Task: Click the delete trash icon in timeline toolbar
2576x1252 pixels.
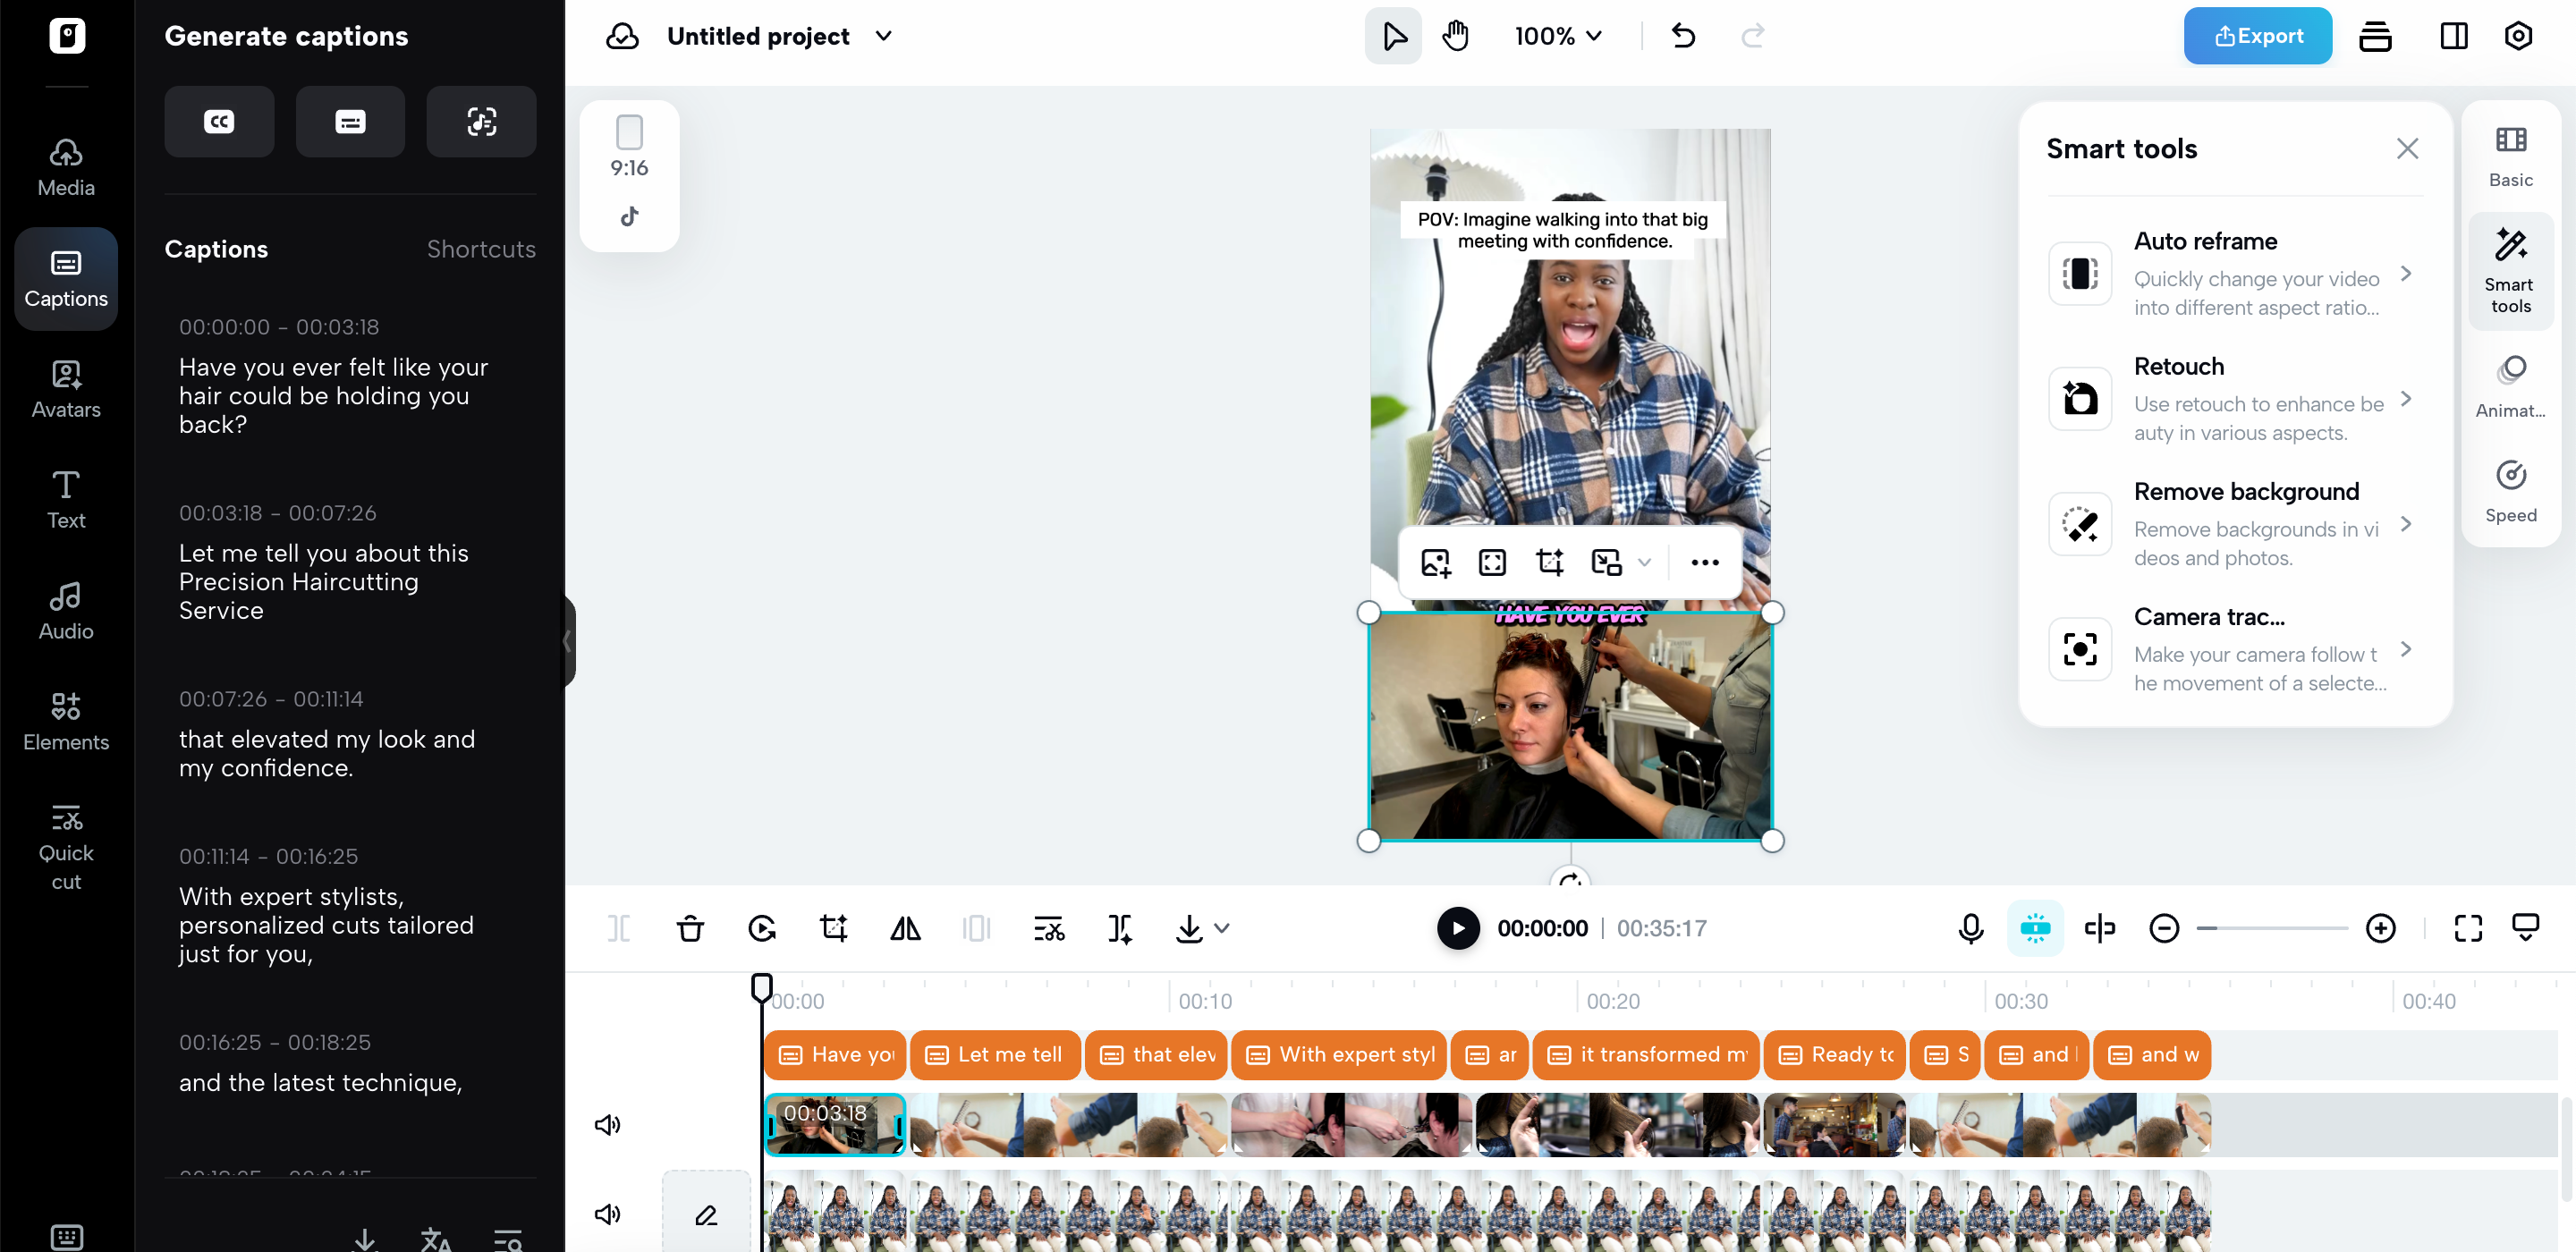Action: (690, 929)
